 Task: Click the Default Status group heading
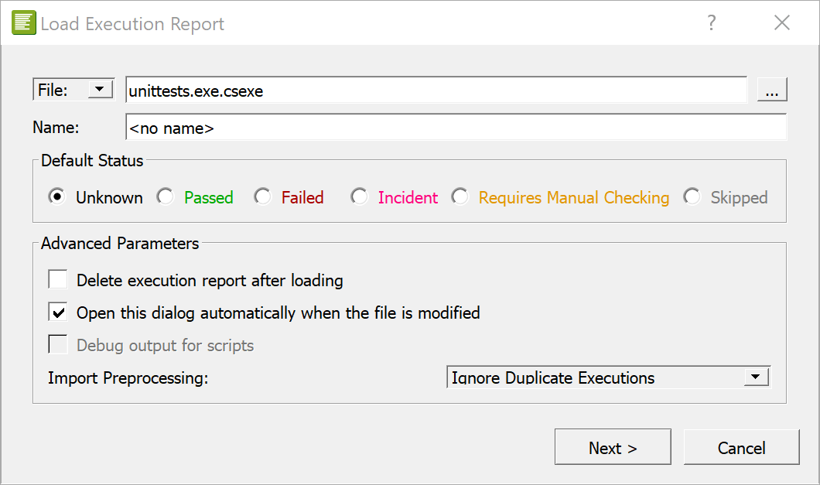[x=91, y=160]
